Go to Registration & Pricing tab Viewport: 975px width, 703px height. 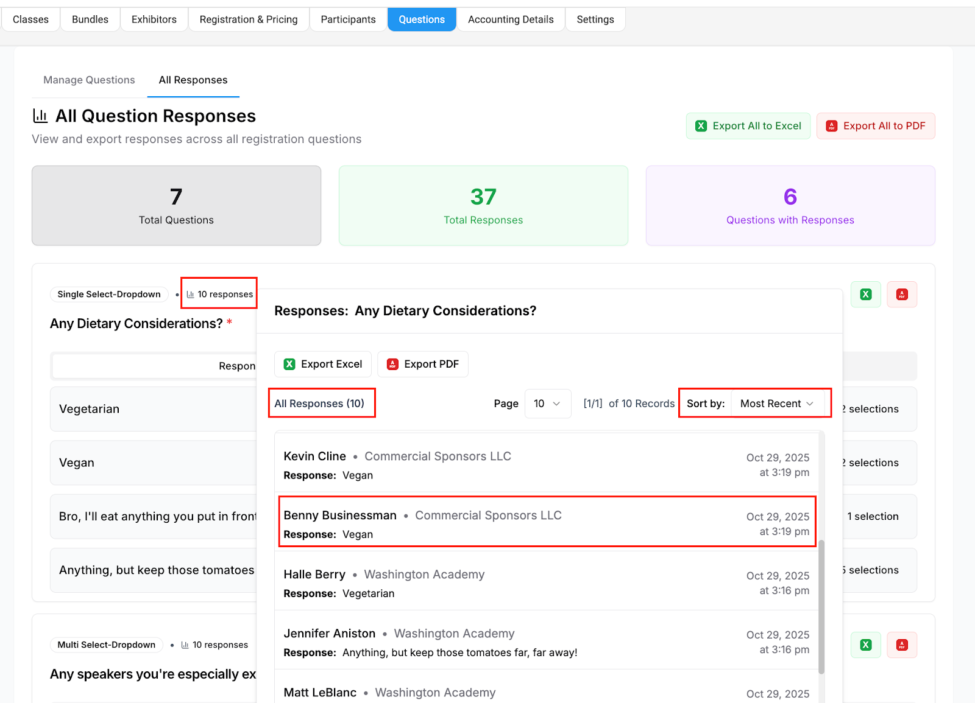click(x=249, y=19)
